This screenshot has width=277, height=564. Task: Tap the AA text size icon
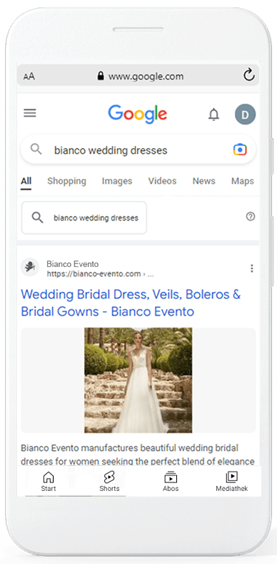pyautogui.click(x=29, y=77)
